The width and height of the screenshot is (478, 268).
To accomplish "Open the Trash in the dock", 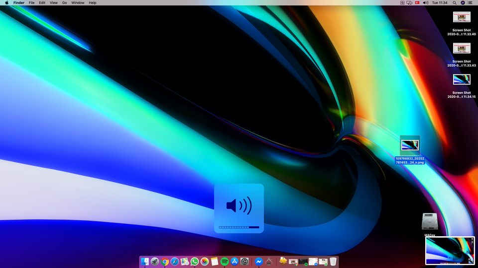I will point(333,262).
